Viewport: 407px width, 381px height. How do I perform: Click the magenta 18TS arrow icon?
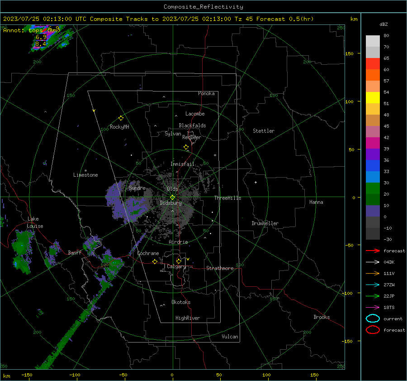pos(373,308)
